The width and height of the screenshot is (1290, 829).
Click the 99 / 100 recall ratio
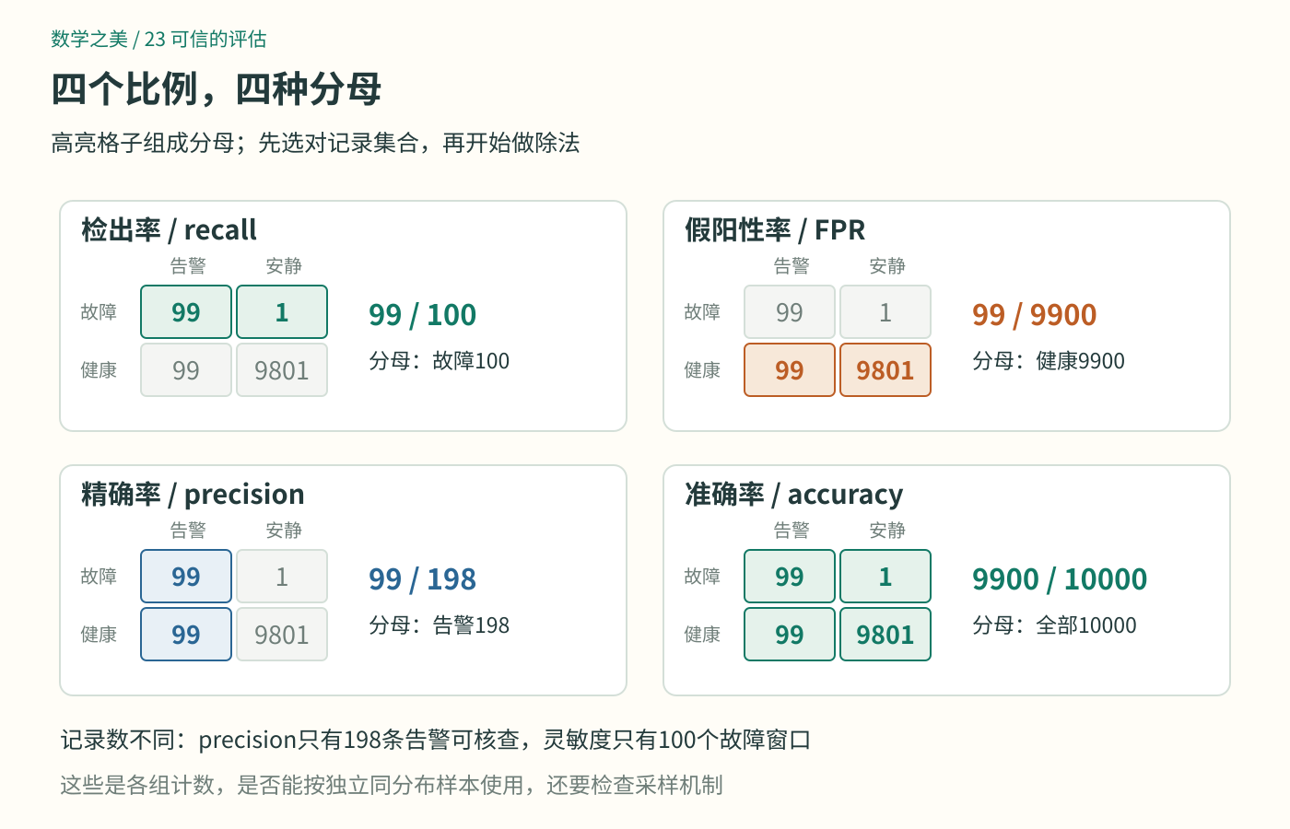click(x=422, y=315)
